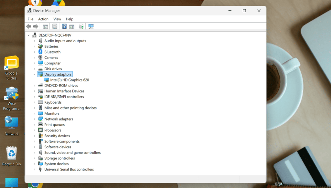Click the Back arrow toolbar icon
This screenshot has height=188, width=331.
click(x=28, y=26)
